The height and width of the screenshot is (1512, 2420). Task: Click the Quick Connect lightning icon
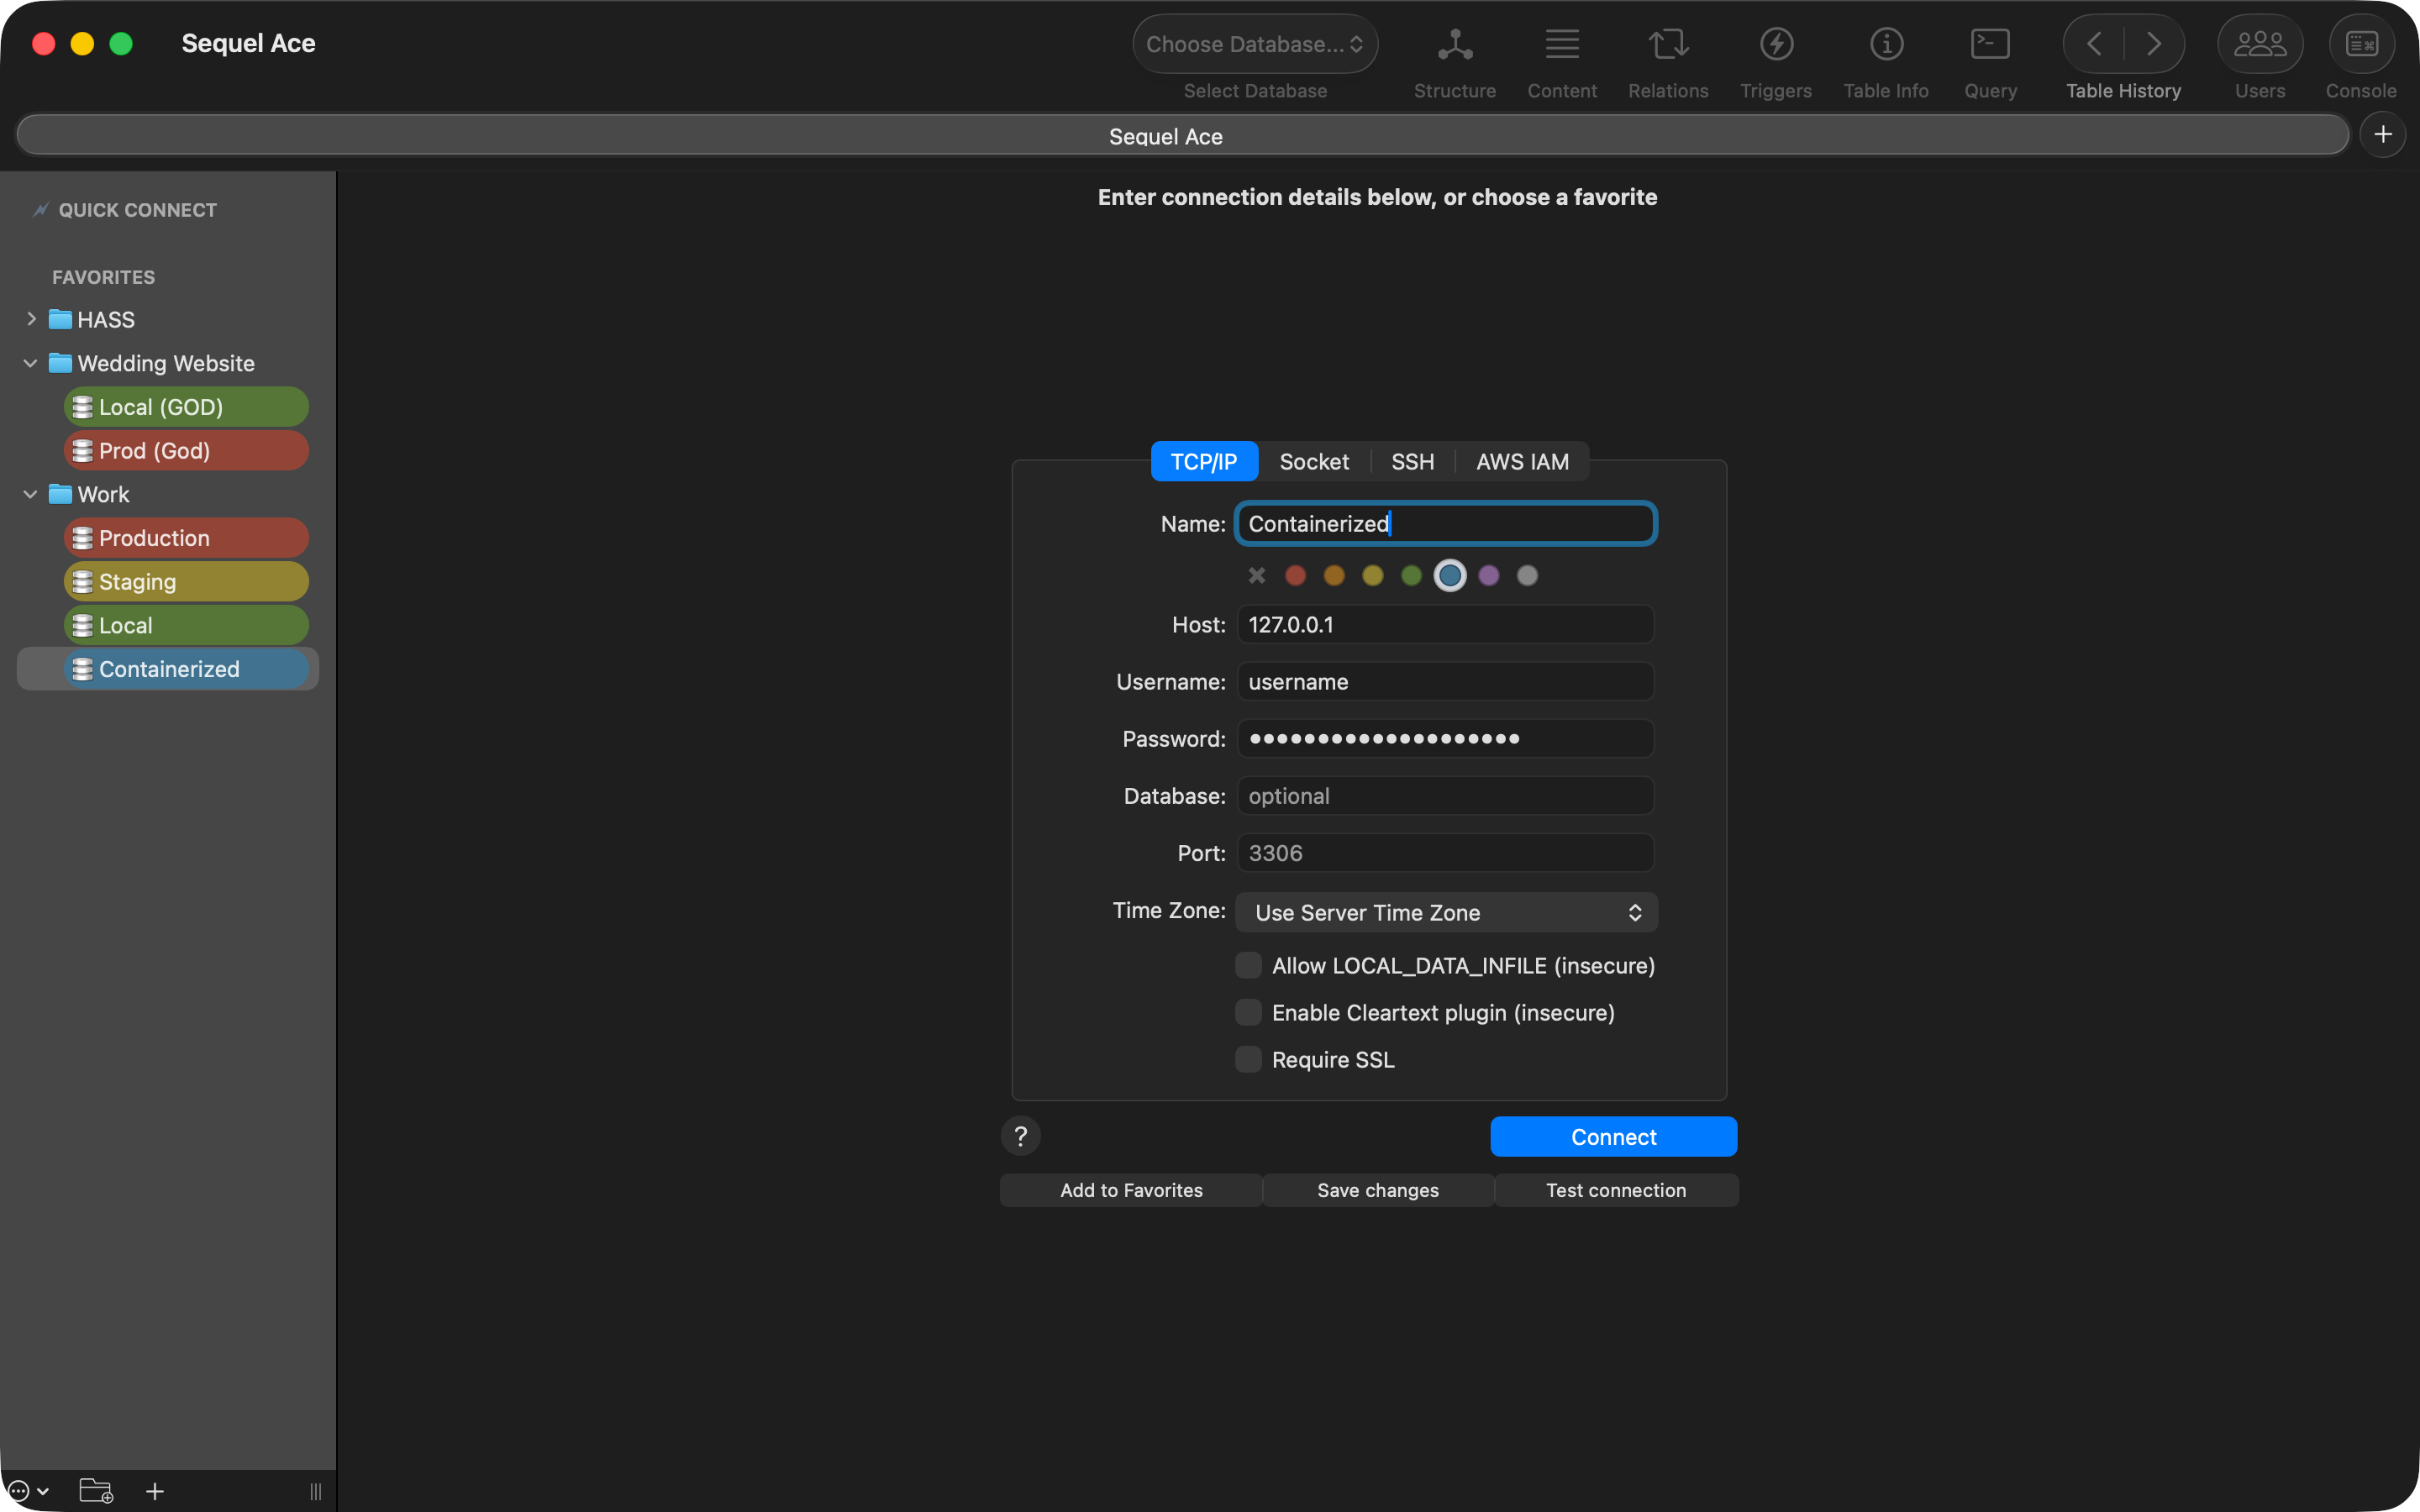(41, 209)
